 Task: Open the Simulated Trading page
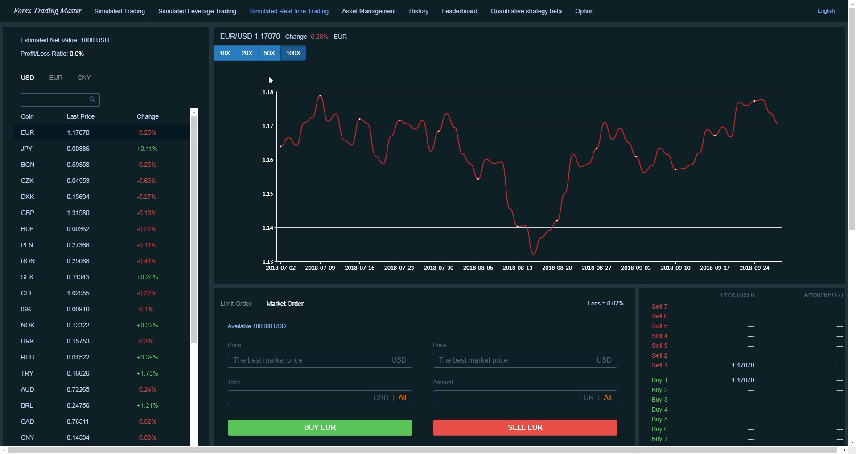[119, 11]
